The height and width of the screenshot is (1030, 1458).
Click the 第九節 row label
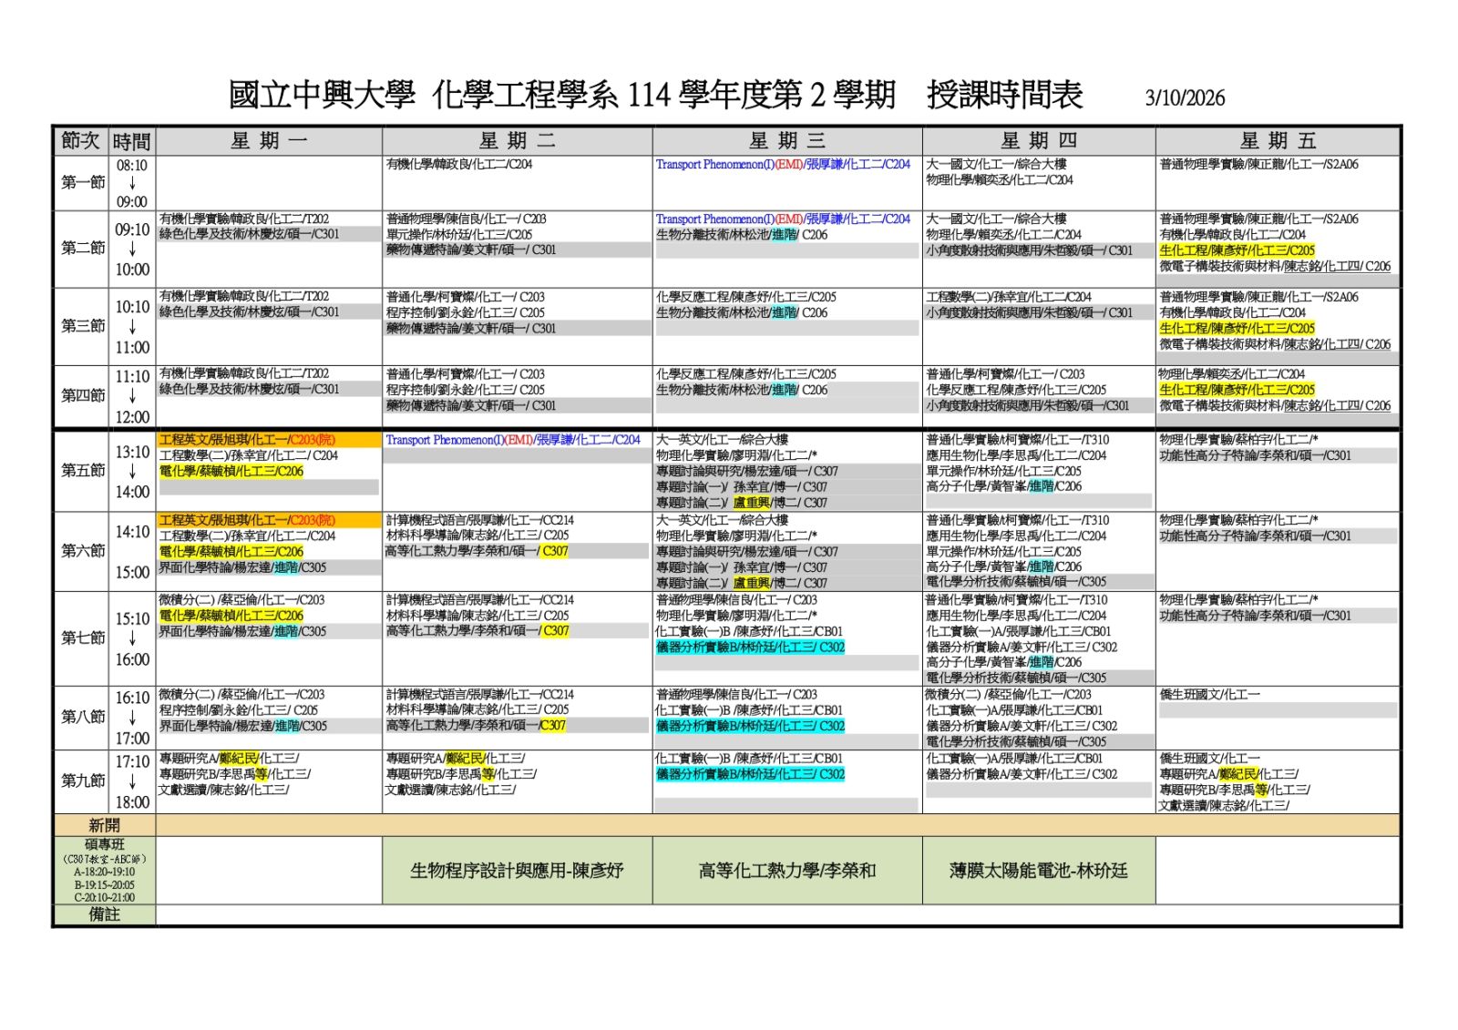pyautogui.click(x=83, y=781)
